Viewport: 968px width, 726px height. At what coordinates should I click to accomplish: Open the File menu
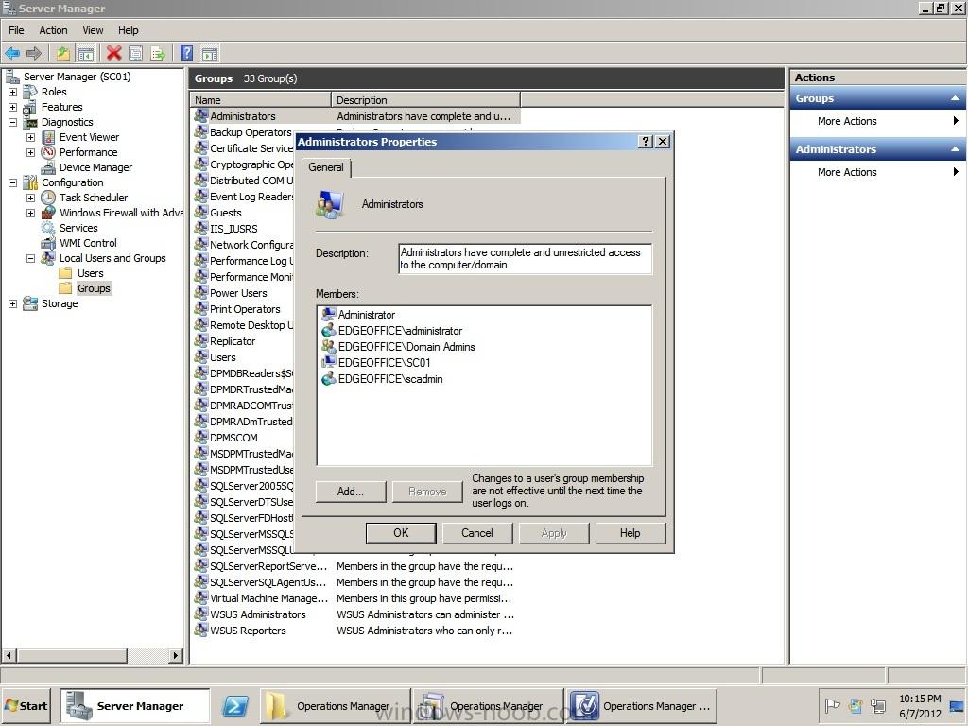[16, 30]
